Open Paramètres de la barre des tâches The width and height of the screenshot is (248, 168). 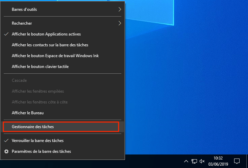pos(41,151)
